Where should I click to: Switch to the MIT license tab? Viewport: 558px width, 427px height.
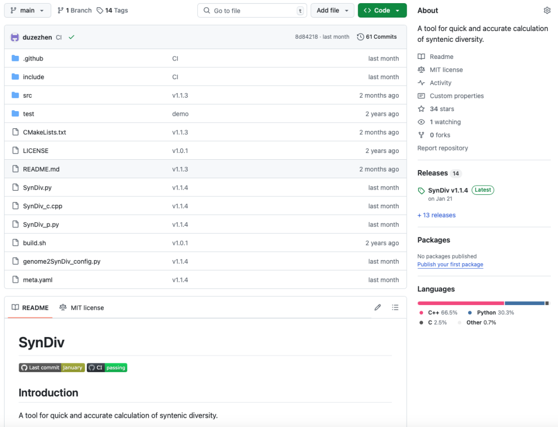[x=82, y=308]
